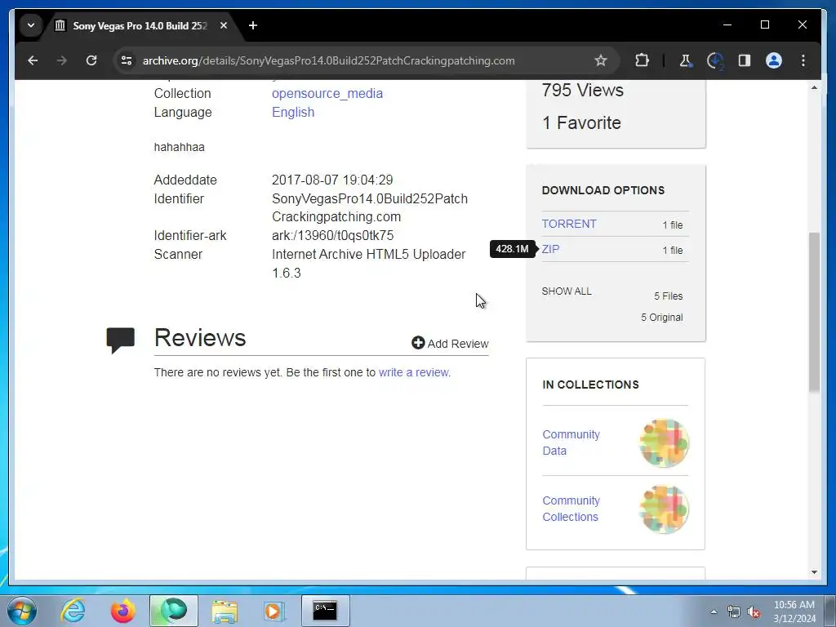Open the Chrome three-dot menu
The width and height of the screenshot is (836, 627).
click(x=803, y=60)
